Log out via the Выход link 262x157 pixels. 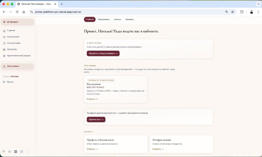click(x=10, y=82)
